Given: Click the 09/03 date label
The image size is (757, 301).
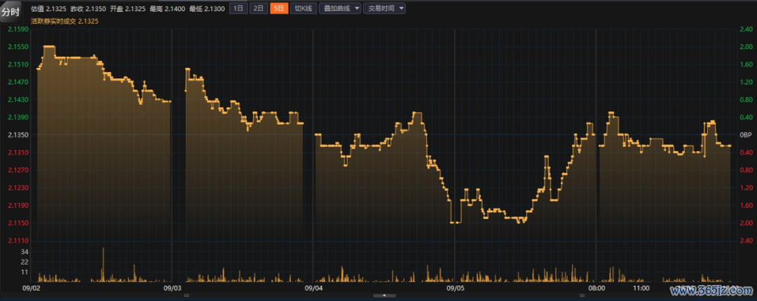Looking at the screenshot, I should [x=172, y=288].
